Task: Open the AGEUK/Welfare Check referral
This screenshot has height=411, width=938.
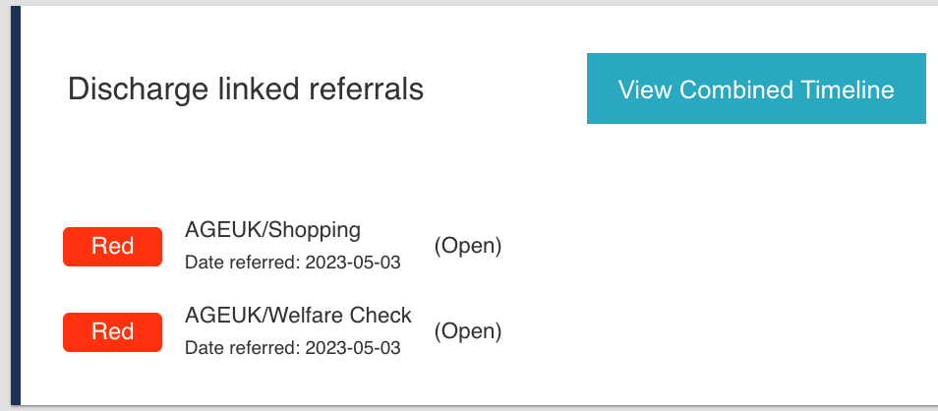Action: (298, 316)
